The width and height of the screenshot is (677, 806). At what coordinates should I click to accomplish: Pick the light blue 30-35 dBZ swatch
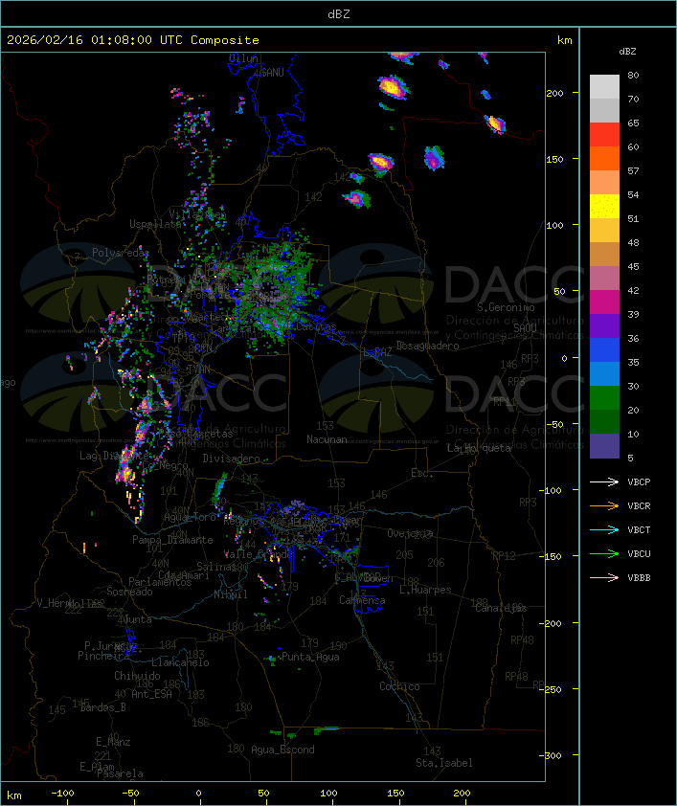pyautogui.click(x=604, y=374)
